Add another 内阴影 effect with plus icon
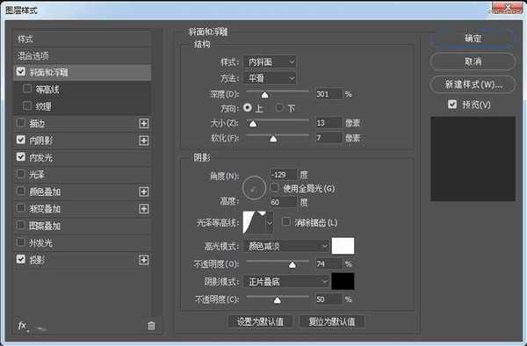The image size is (527, 346). (x=144, y=141)
